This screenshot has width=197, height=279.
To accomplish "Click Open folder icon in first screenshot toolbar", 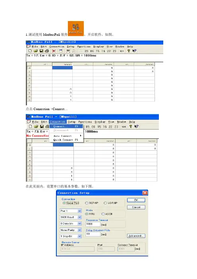I will click(36, 51).
